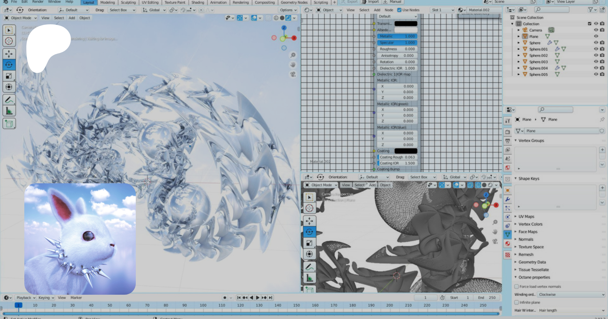Select the Cursor tool in main viewport toolbar
Image resolution: width=608 pixels, height=319 pixels.
click(9, 41)
